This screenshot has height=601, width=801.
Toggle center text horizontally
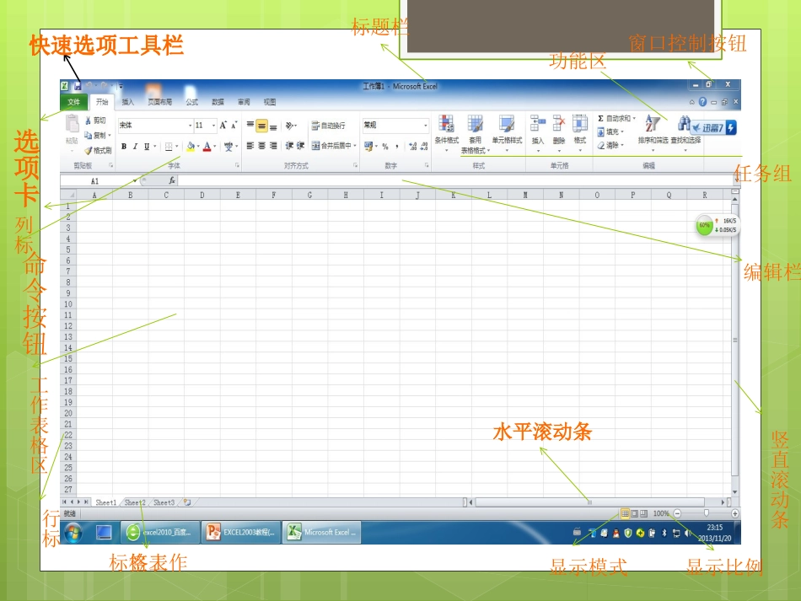(x=261, y=146)
